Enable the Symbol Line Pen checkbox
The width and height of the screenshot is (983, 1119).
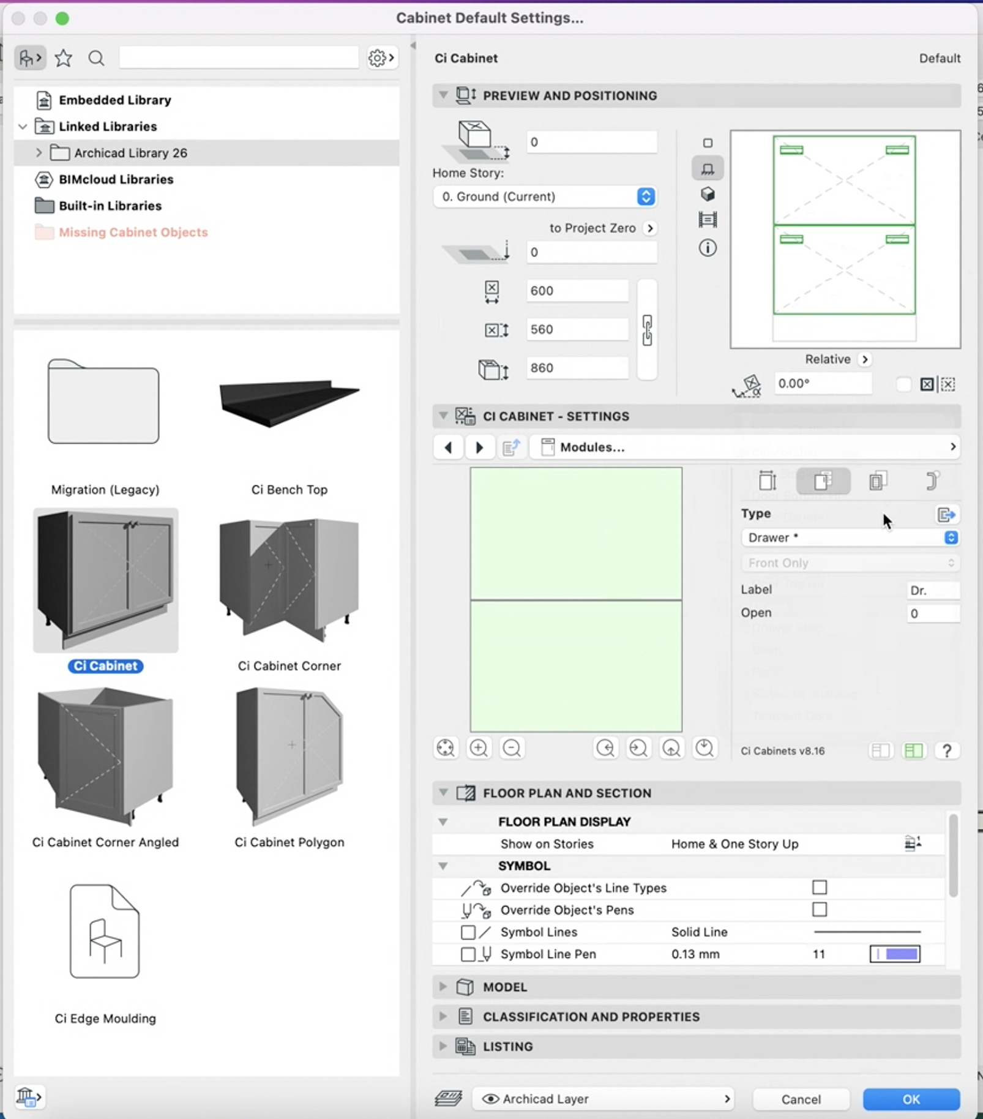click(468, 954)
